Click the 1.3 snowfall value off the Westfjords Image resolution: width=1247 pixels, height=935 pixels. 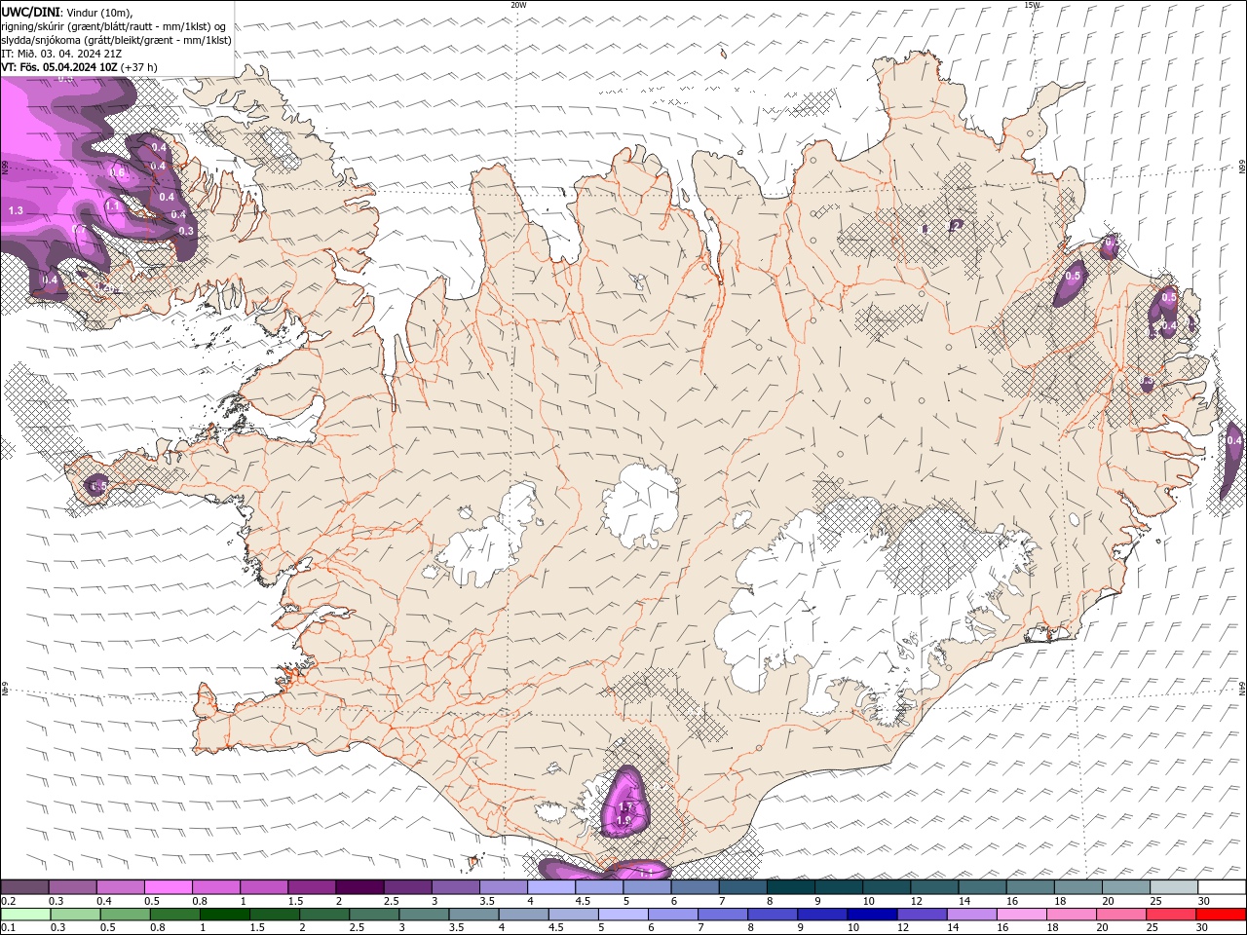[16, 210]
